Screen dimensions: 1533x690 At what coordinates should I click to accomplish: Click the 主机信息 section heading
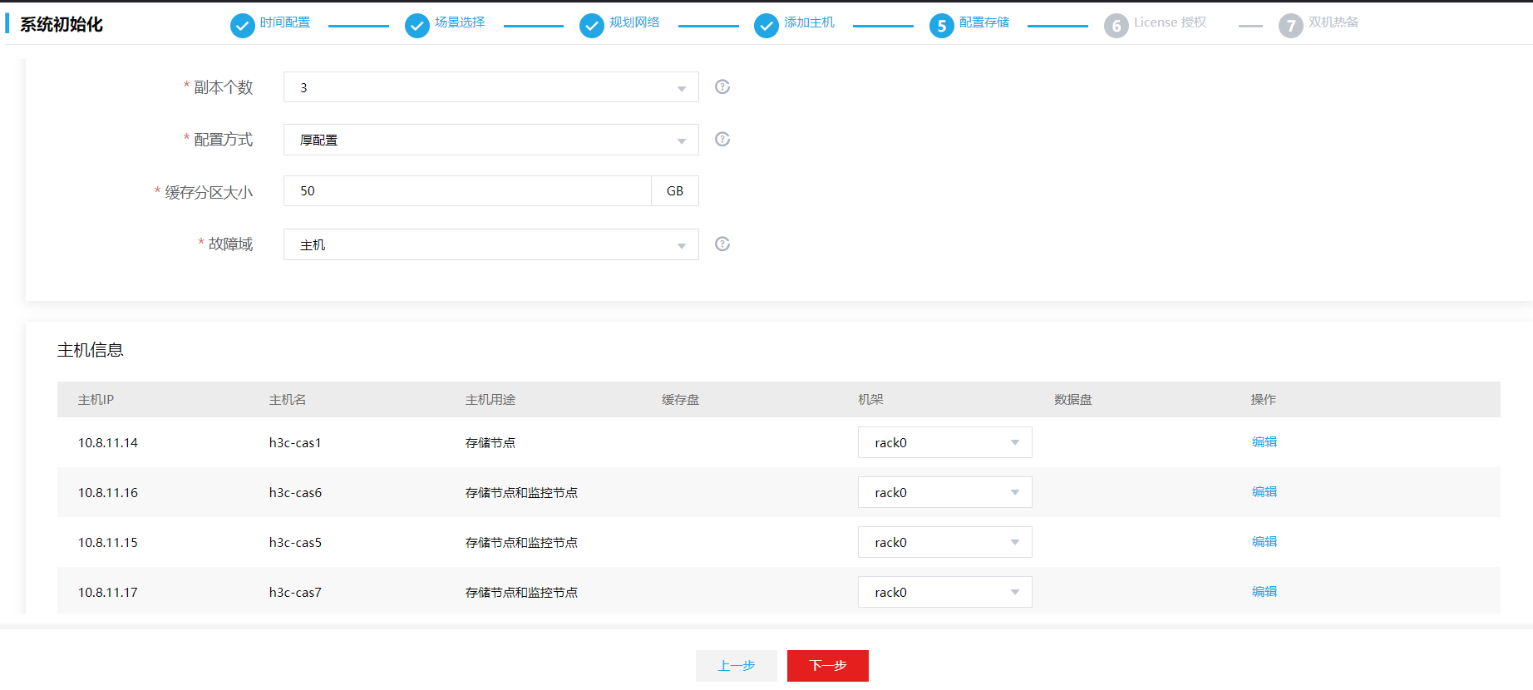(91, 350)
